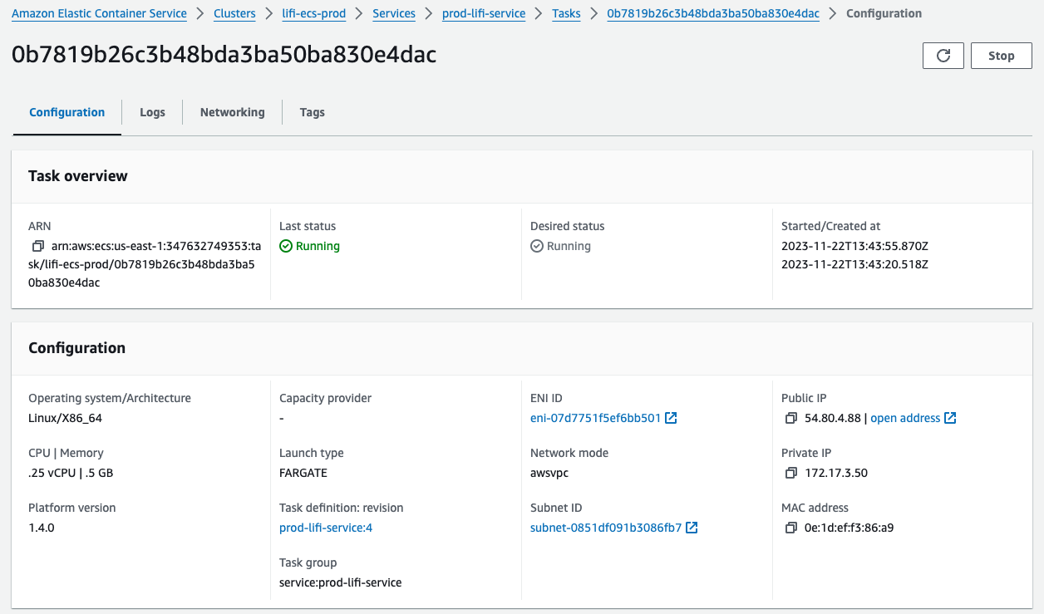This screenshot has width=1044, height=614.
Task: Copy the task ARN with the copy icon
Action: pyautogui.click(x=38, y=246)
